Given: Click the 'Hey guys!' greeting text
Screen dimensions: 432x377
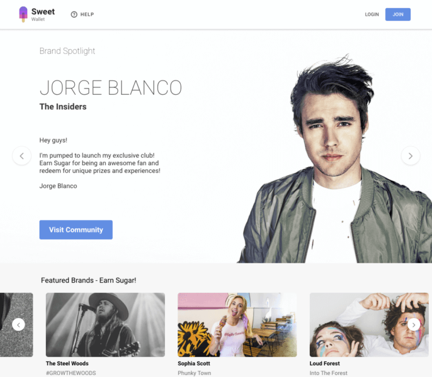Looking at the screenshot, I should click(53, 140).
